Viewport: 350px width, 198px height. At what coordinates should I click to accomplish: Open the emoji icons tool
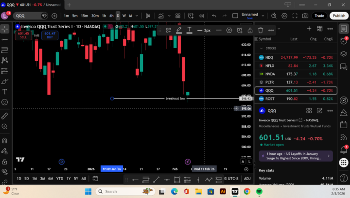pos(5,102)
